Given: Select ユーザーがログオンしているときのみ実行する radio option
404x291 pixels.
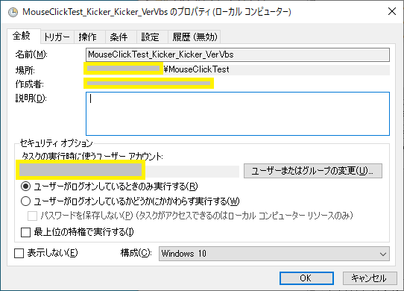Looking at the screenshot, I should click(109, 187).
